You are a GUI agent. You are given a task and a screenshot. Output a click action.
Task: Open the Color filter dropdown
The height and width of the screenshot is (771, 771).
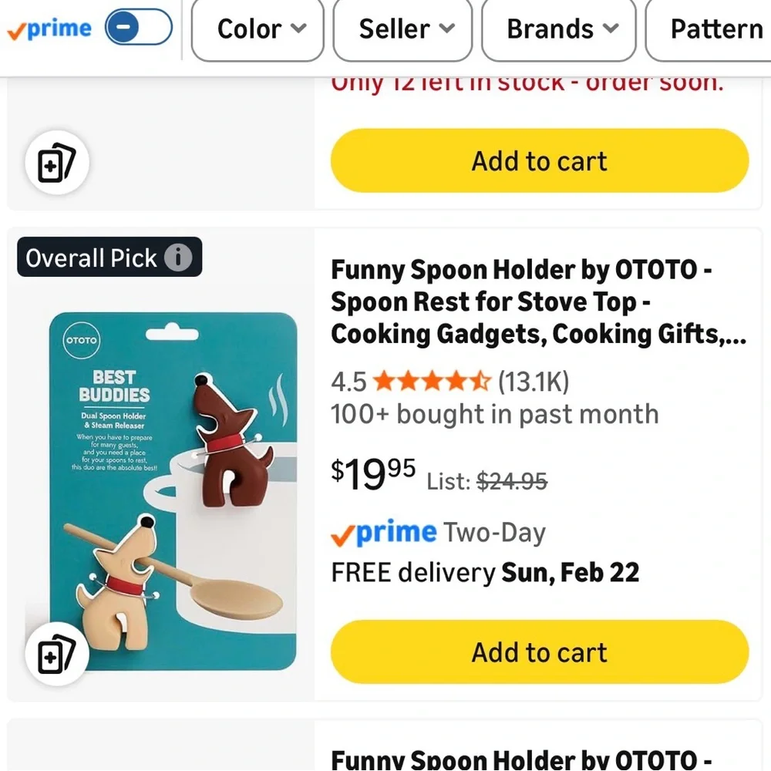tap(258, 29)
